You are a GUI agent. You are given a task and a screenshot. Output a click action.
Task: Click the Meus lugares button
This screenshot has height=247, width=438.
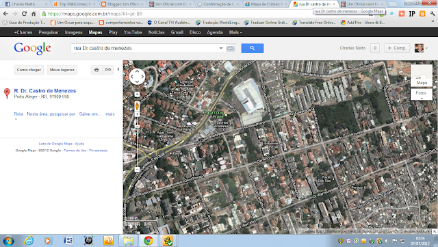[62, 70]
